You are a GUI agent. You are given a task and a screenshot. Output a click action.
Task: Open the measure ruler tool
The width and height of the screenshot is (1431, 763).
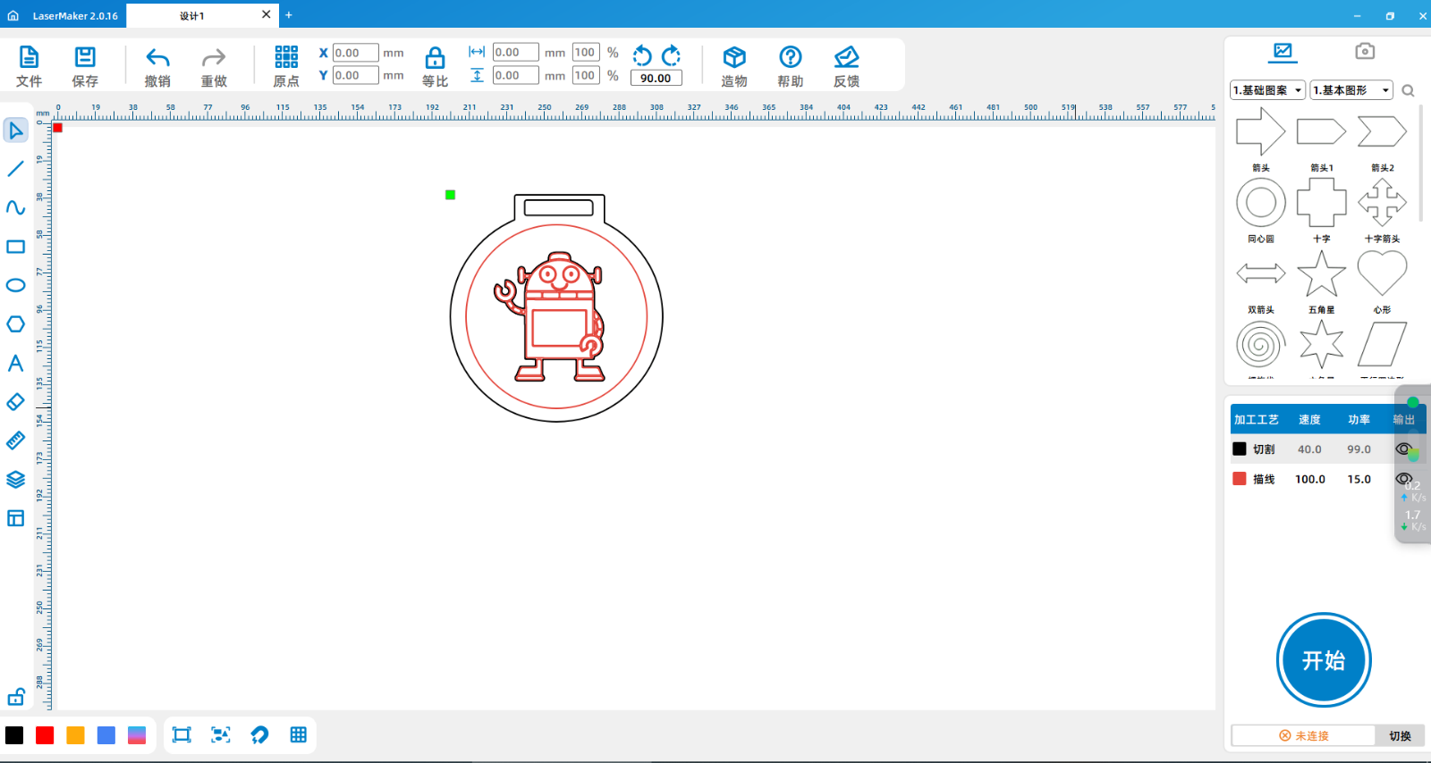(x=15, y=440)
